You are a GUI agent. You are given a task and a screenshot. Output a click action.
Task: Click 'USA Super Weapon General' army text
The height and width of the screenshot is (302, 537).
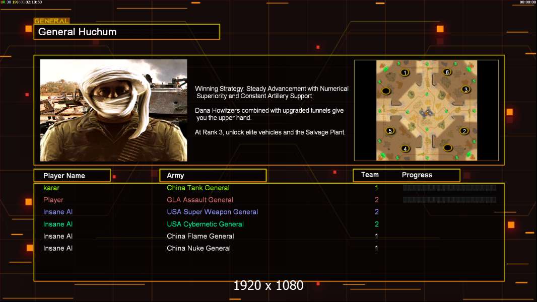[213, 212]
